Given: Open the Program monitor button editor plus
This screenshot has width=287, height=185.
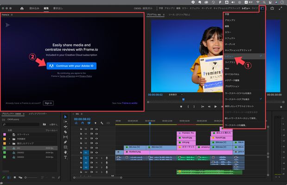Looking at the screenshot, I should tap(281, 107).
